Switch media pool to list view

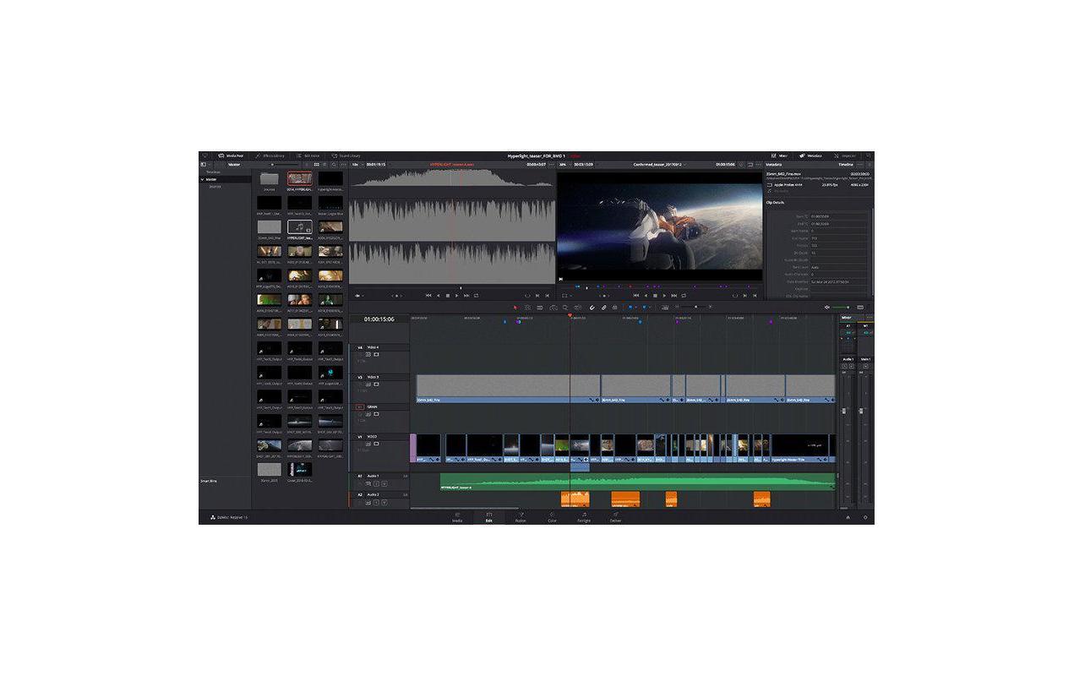(x=324, y=164)
